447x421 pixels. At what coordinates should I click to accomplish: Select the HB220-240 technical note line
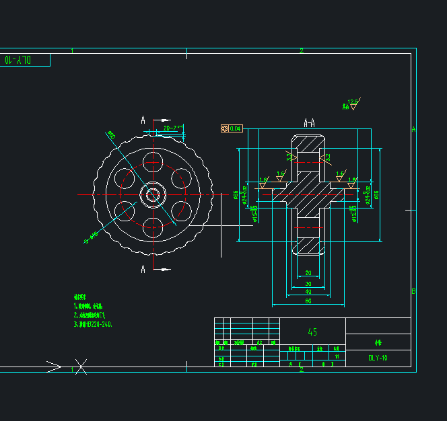(93, 324)
